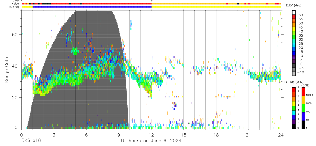Image resolution: width=316 pixels, height=146 pixels.
Task: Click the black bottom swatch of TX FRQ colorbar
Action: tap(294, 126)
